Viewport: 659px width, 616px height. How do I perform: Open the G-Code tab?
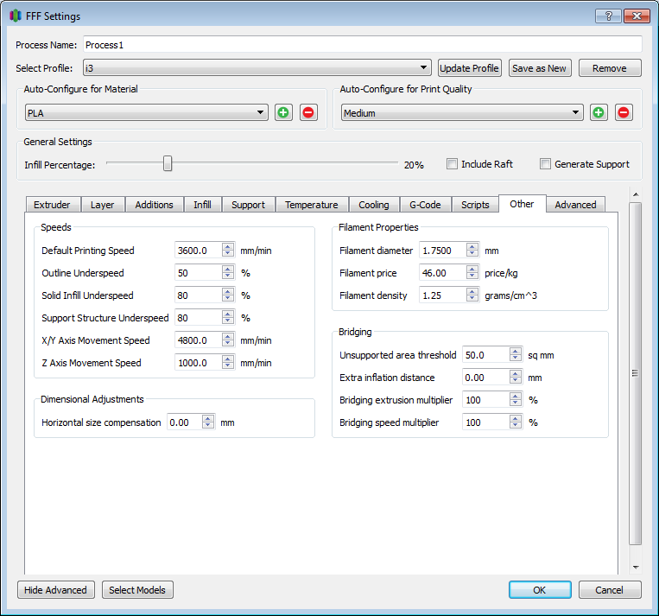[x=425, y=205]
